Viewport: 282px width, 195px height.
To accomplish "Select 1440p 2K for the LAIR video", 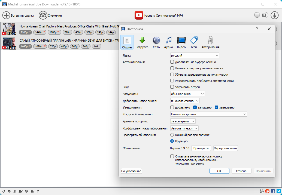I will 25,46.
